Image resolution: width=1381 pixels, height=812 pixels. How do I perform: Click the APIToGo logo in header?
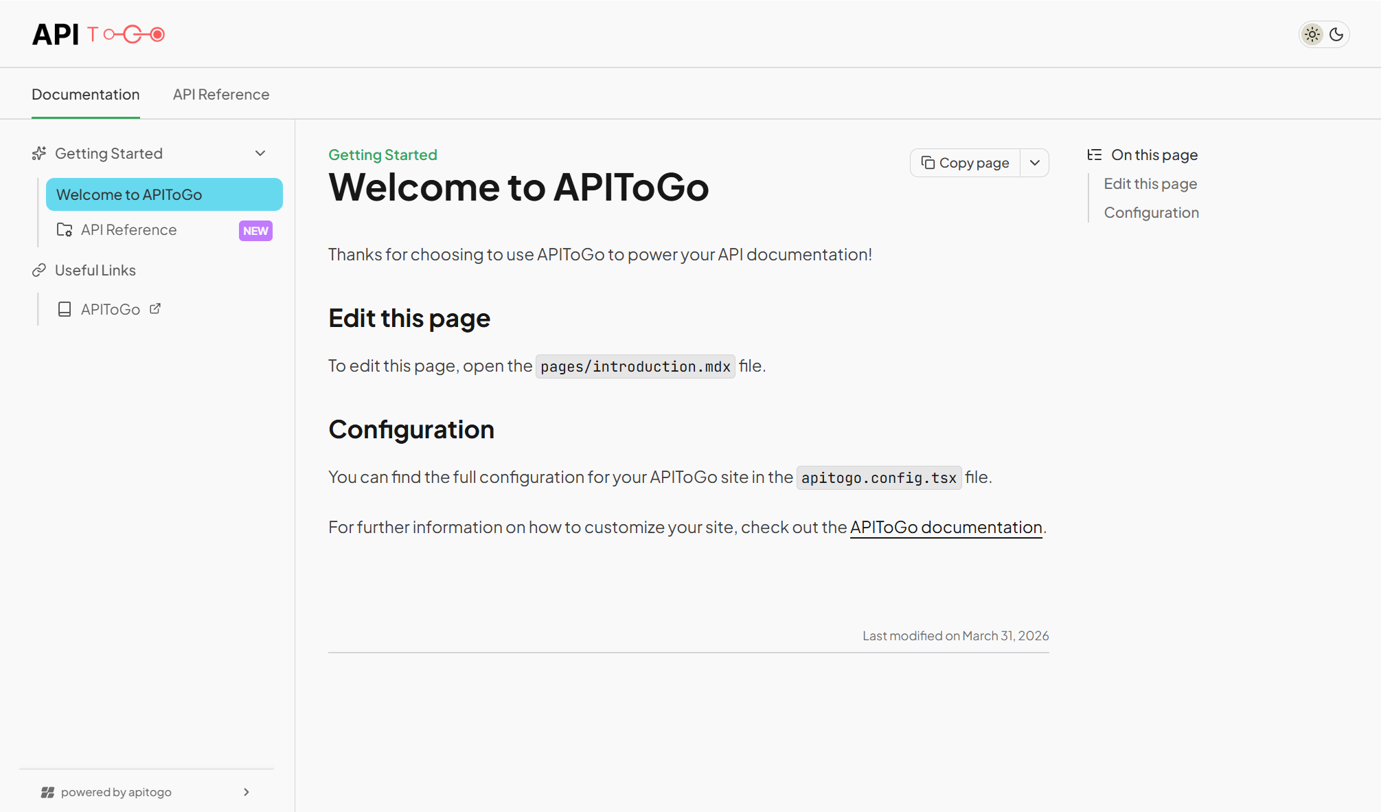(x=98, y=34)
